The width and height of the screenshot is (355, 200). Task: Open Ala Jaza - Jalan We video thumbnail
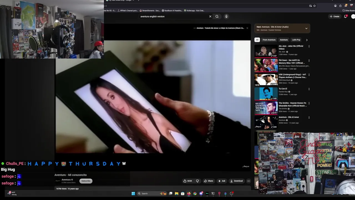tap(266, 51)
